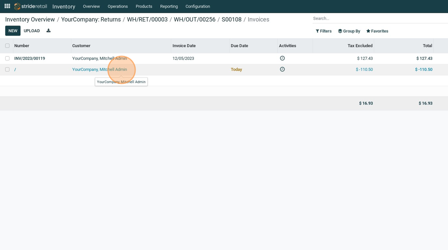Open activity clock for INV/2023/00119

pyautogui.click(x=282, y=58)
